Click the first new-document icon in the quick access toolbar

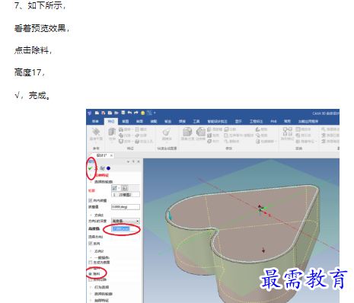97,113
